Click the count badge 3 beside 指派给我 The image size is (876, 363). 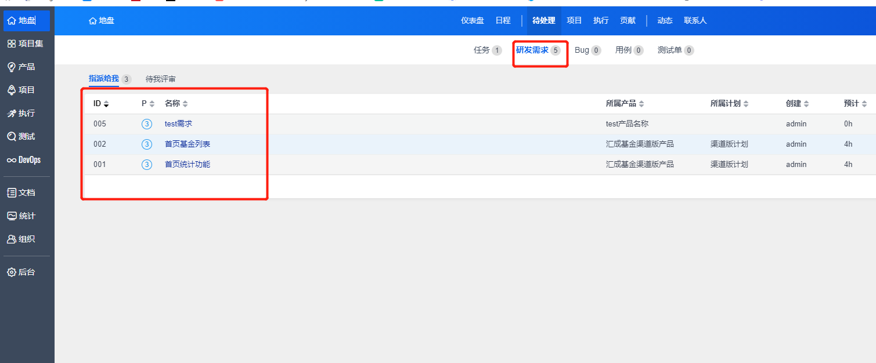pyautogui.click(x=127, y=79)
